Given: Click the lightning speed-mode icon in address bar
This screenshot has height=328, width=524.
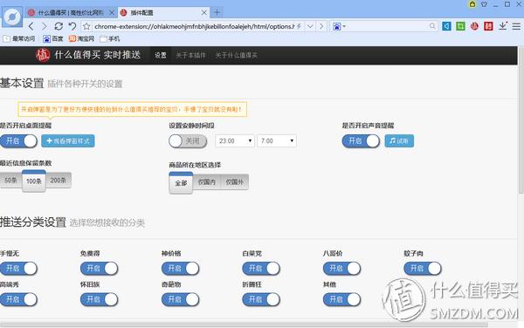Looking at the screenshot, I should pos(299,26).
